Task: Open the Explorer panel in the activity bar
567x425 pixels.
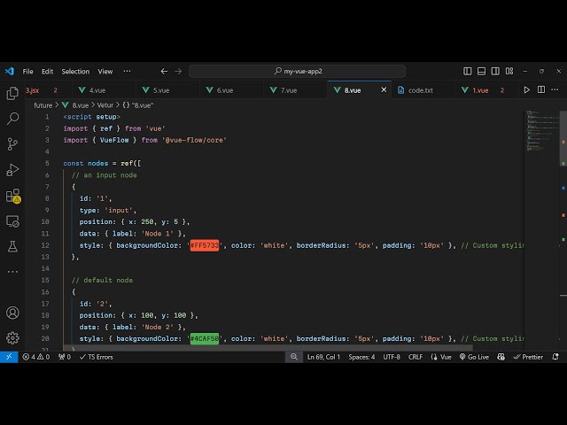Action: click(x=12, y=93)
